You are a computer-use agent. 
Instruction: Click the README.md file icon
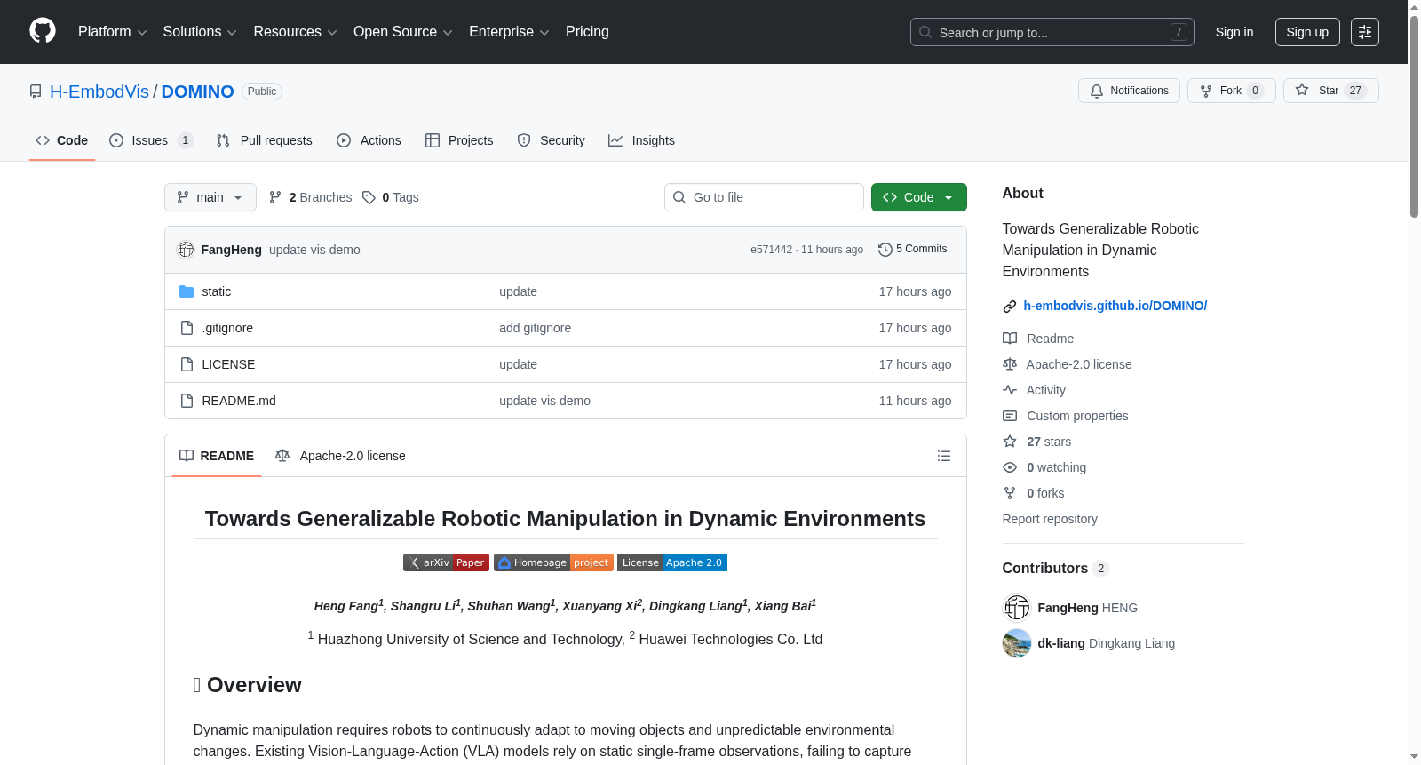[x=187, y=401]
